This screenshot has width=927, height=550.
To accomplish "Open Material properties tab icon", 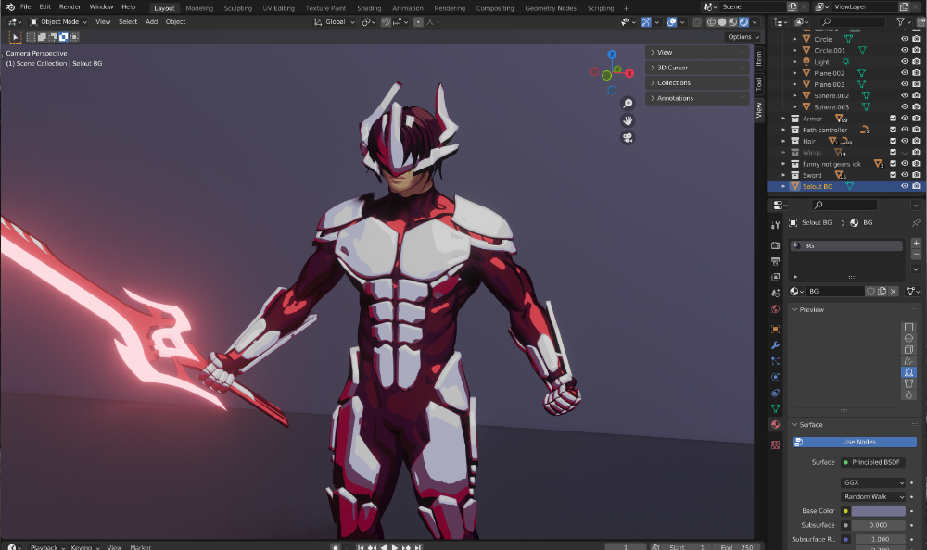I will coord(775,424).
